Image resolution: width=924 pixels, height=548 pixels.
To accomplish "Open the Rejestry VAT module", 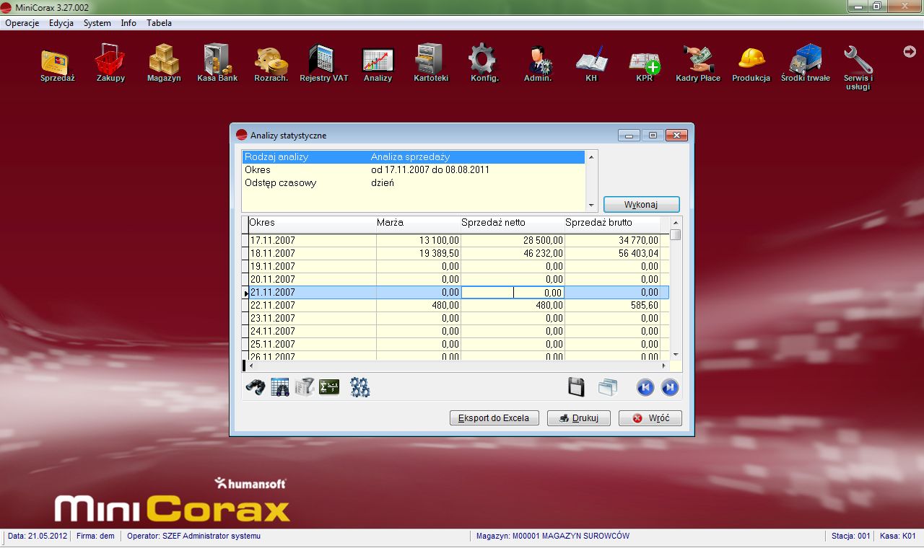I will point(324,64).
